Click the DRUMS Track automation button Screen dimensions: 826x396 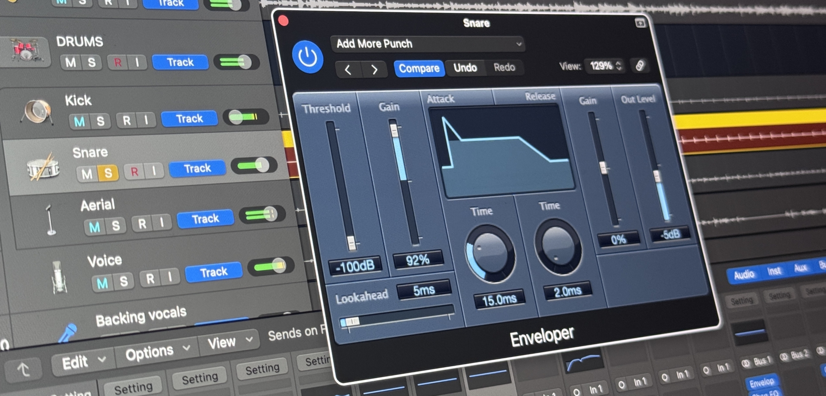[x=180, y=62]
